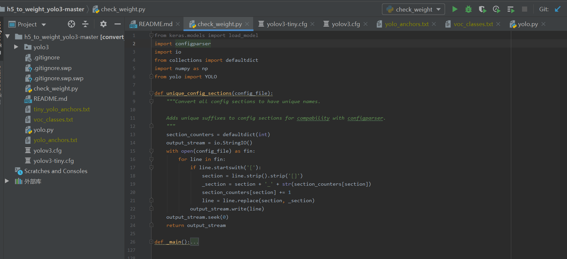Close the yolov3.cfg tab
567x259 pixels.
pyautogui.click(x=365, y=24)
